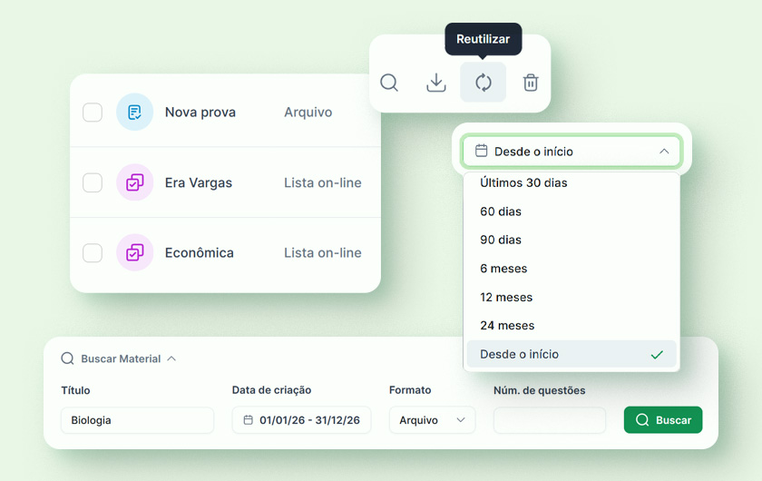Click the calendar icon in the date range field
This screenshot has width=762, height=481.
[248, 419]
